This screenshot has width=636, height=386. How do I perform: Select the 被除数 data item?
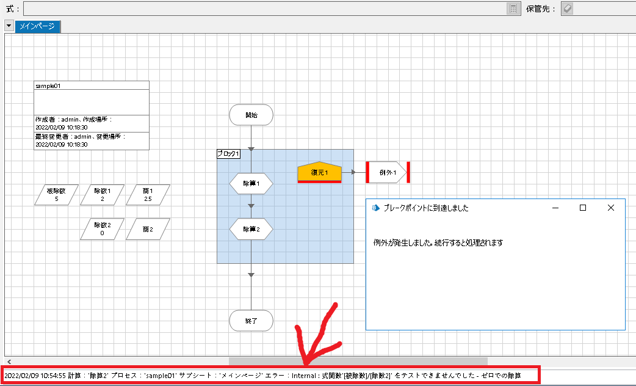click(56, 195)
